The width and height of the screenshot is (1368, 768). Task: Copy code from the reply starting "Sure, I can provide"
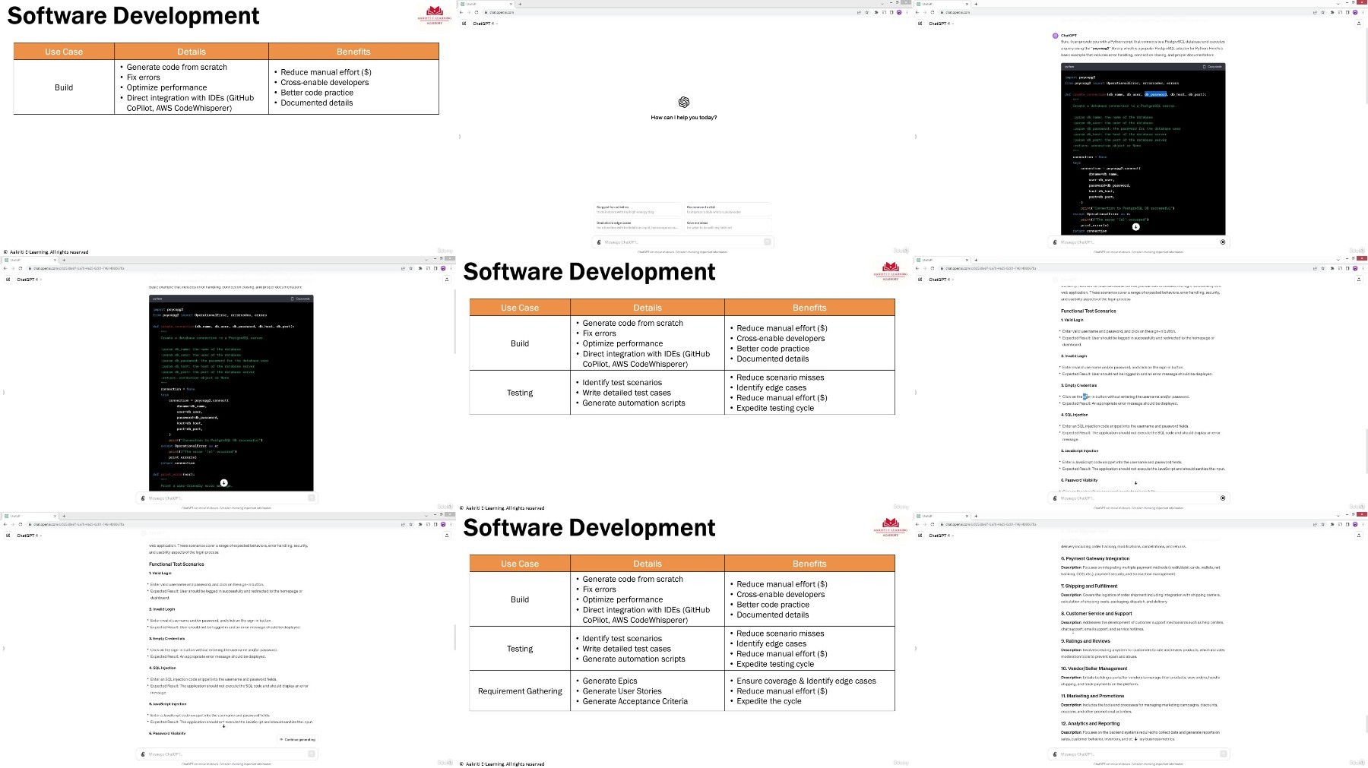(x=1212, y=67)
